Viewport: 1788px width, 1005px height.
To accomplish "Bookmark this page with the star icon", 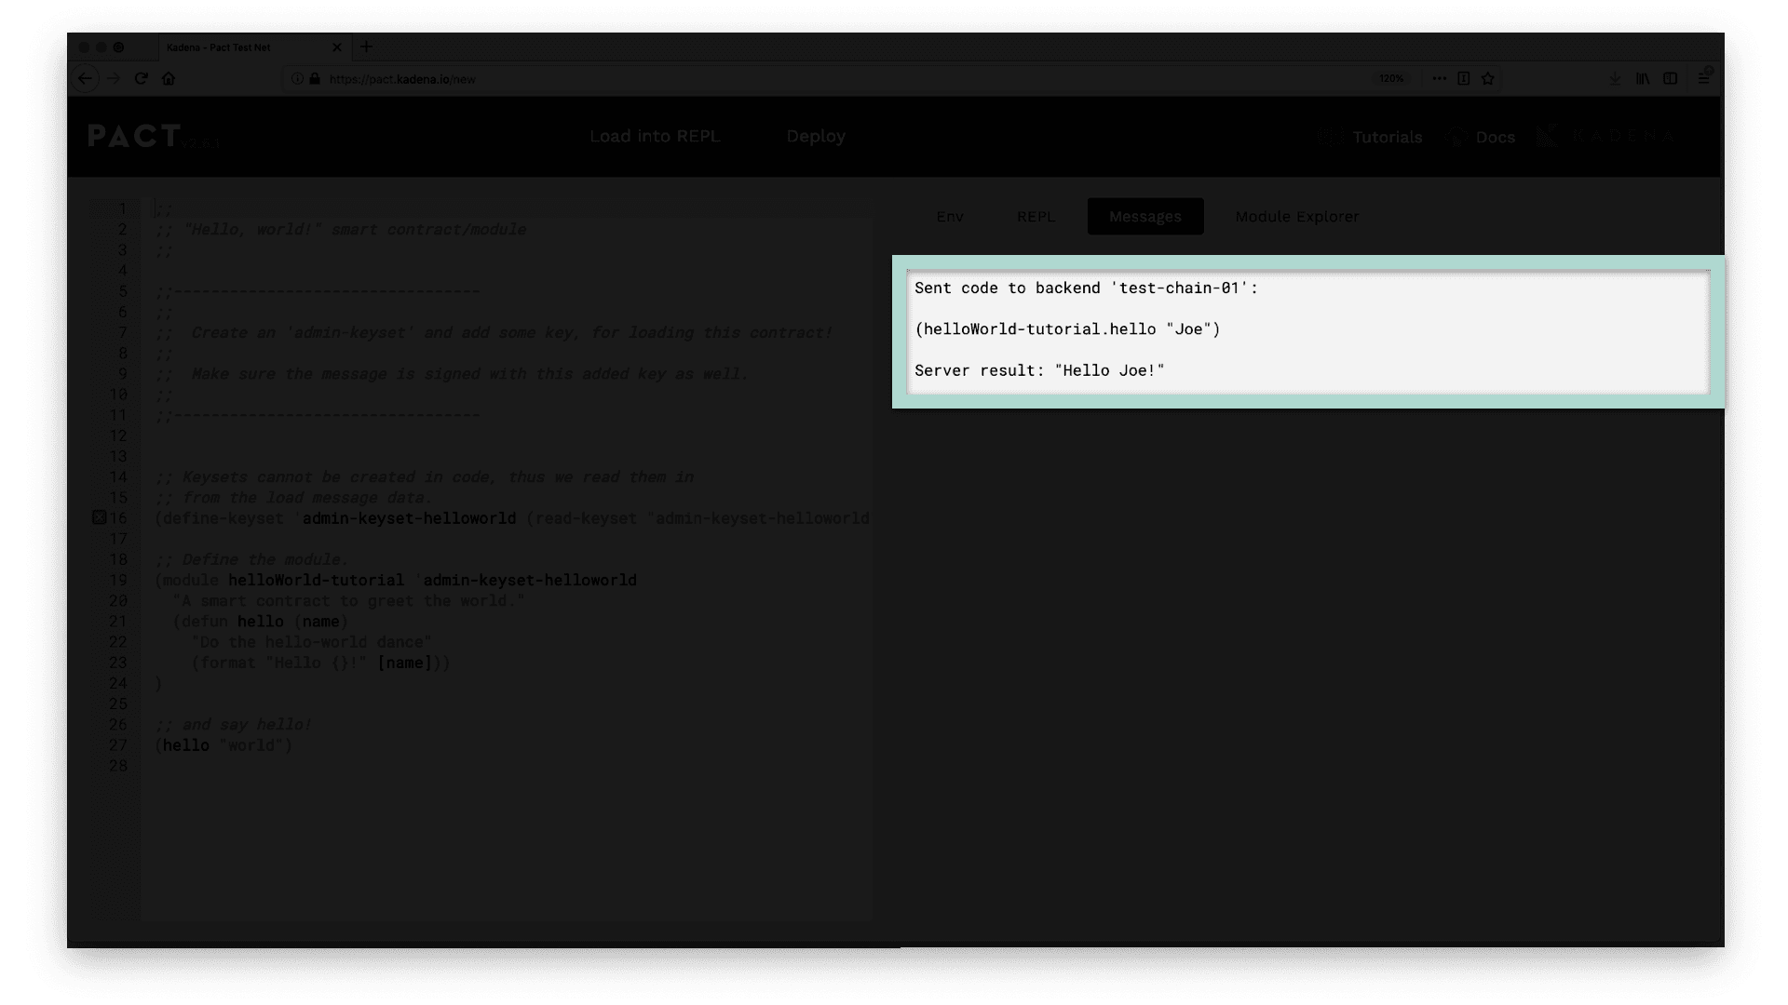I will (x=1488, y=78).
